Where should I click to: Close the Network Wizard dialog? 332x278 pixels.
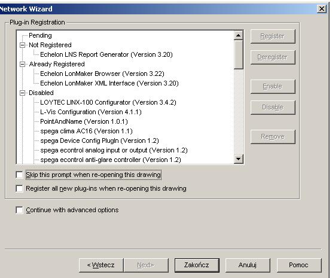click(322, 9)
